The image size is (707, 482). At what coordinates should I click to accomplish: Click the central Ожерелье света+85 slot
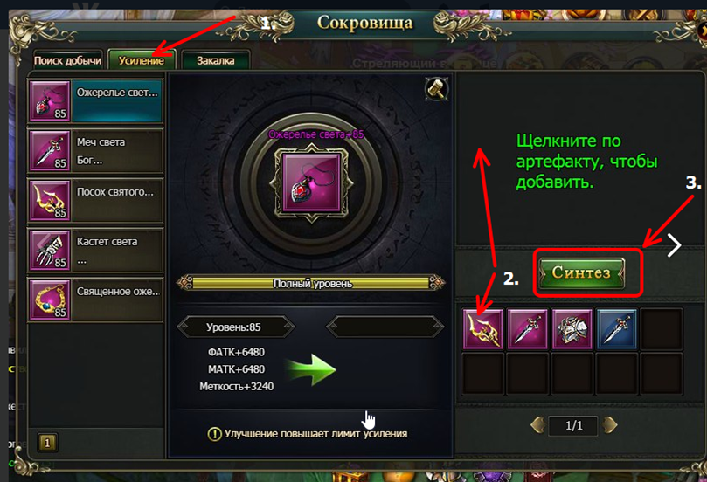pos(312,182)
